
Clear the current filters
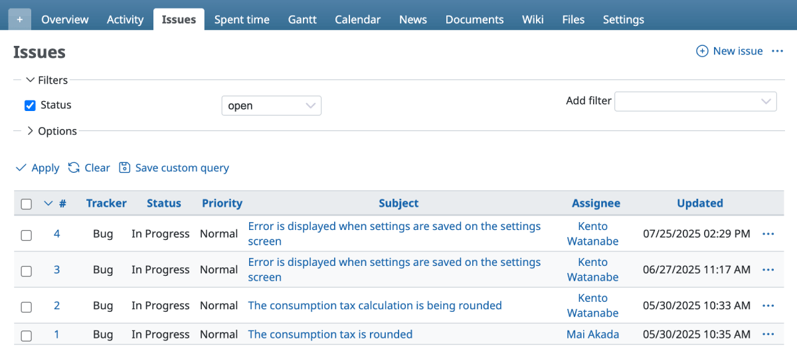90,168
